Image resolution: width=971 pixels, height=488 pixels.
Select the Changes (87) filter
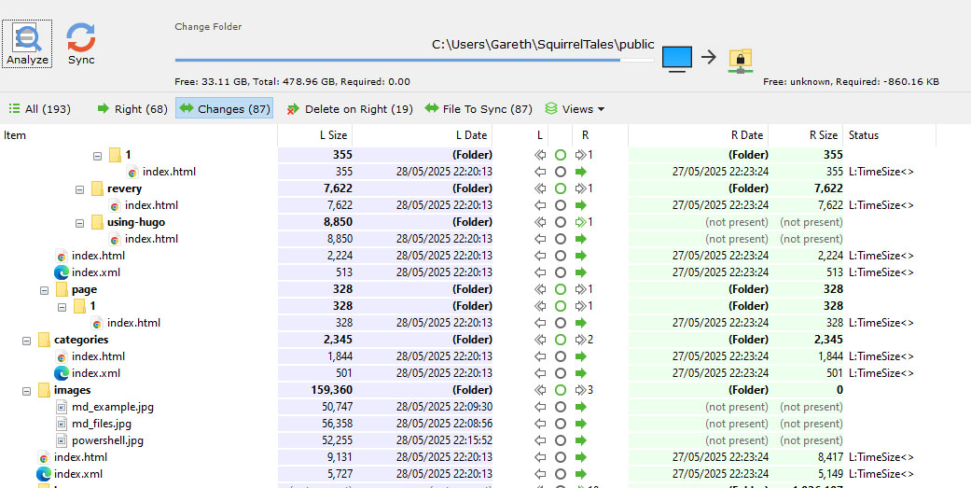pyautogui.click(x=224, y=109)
